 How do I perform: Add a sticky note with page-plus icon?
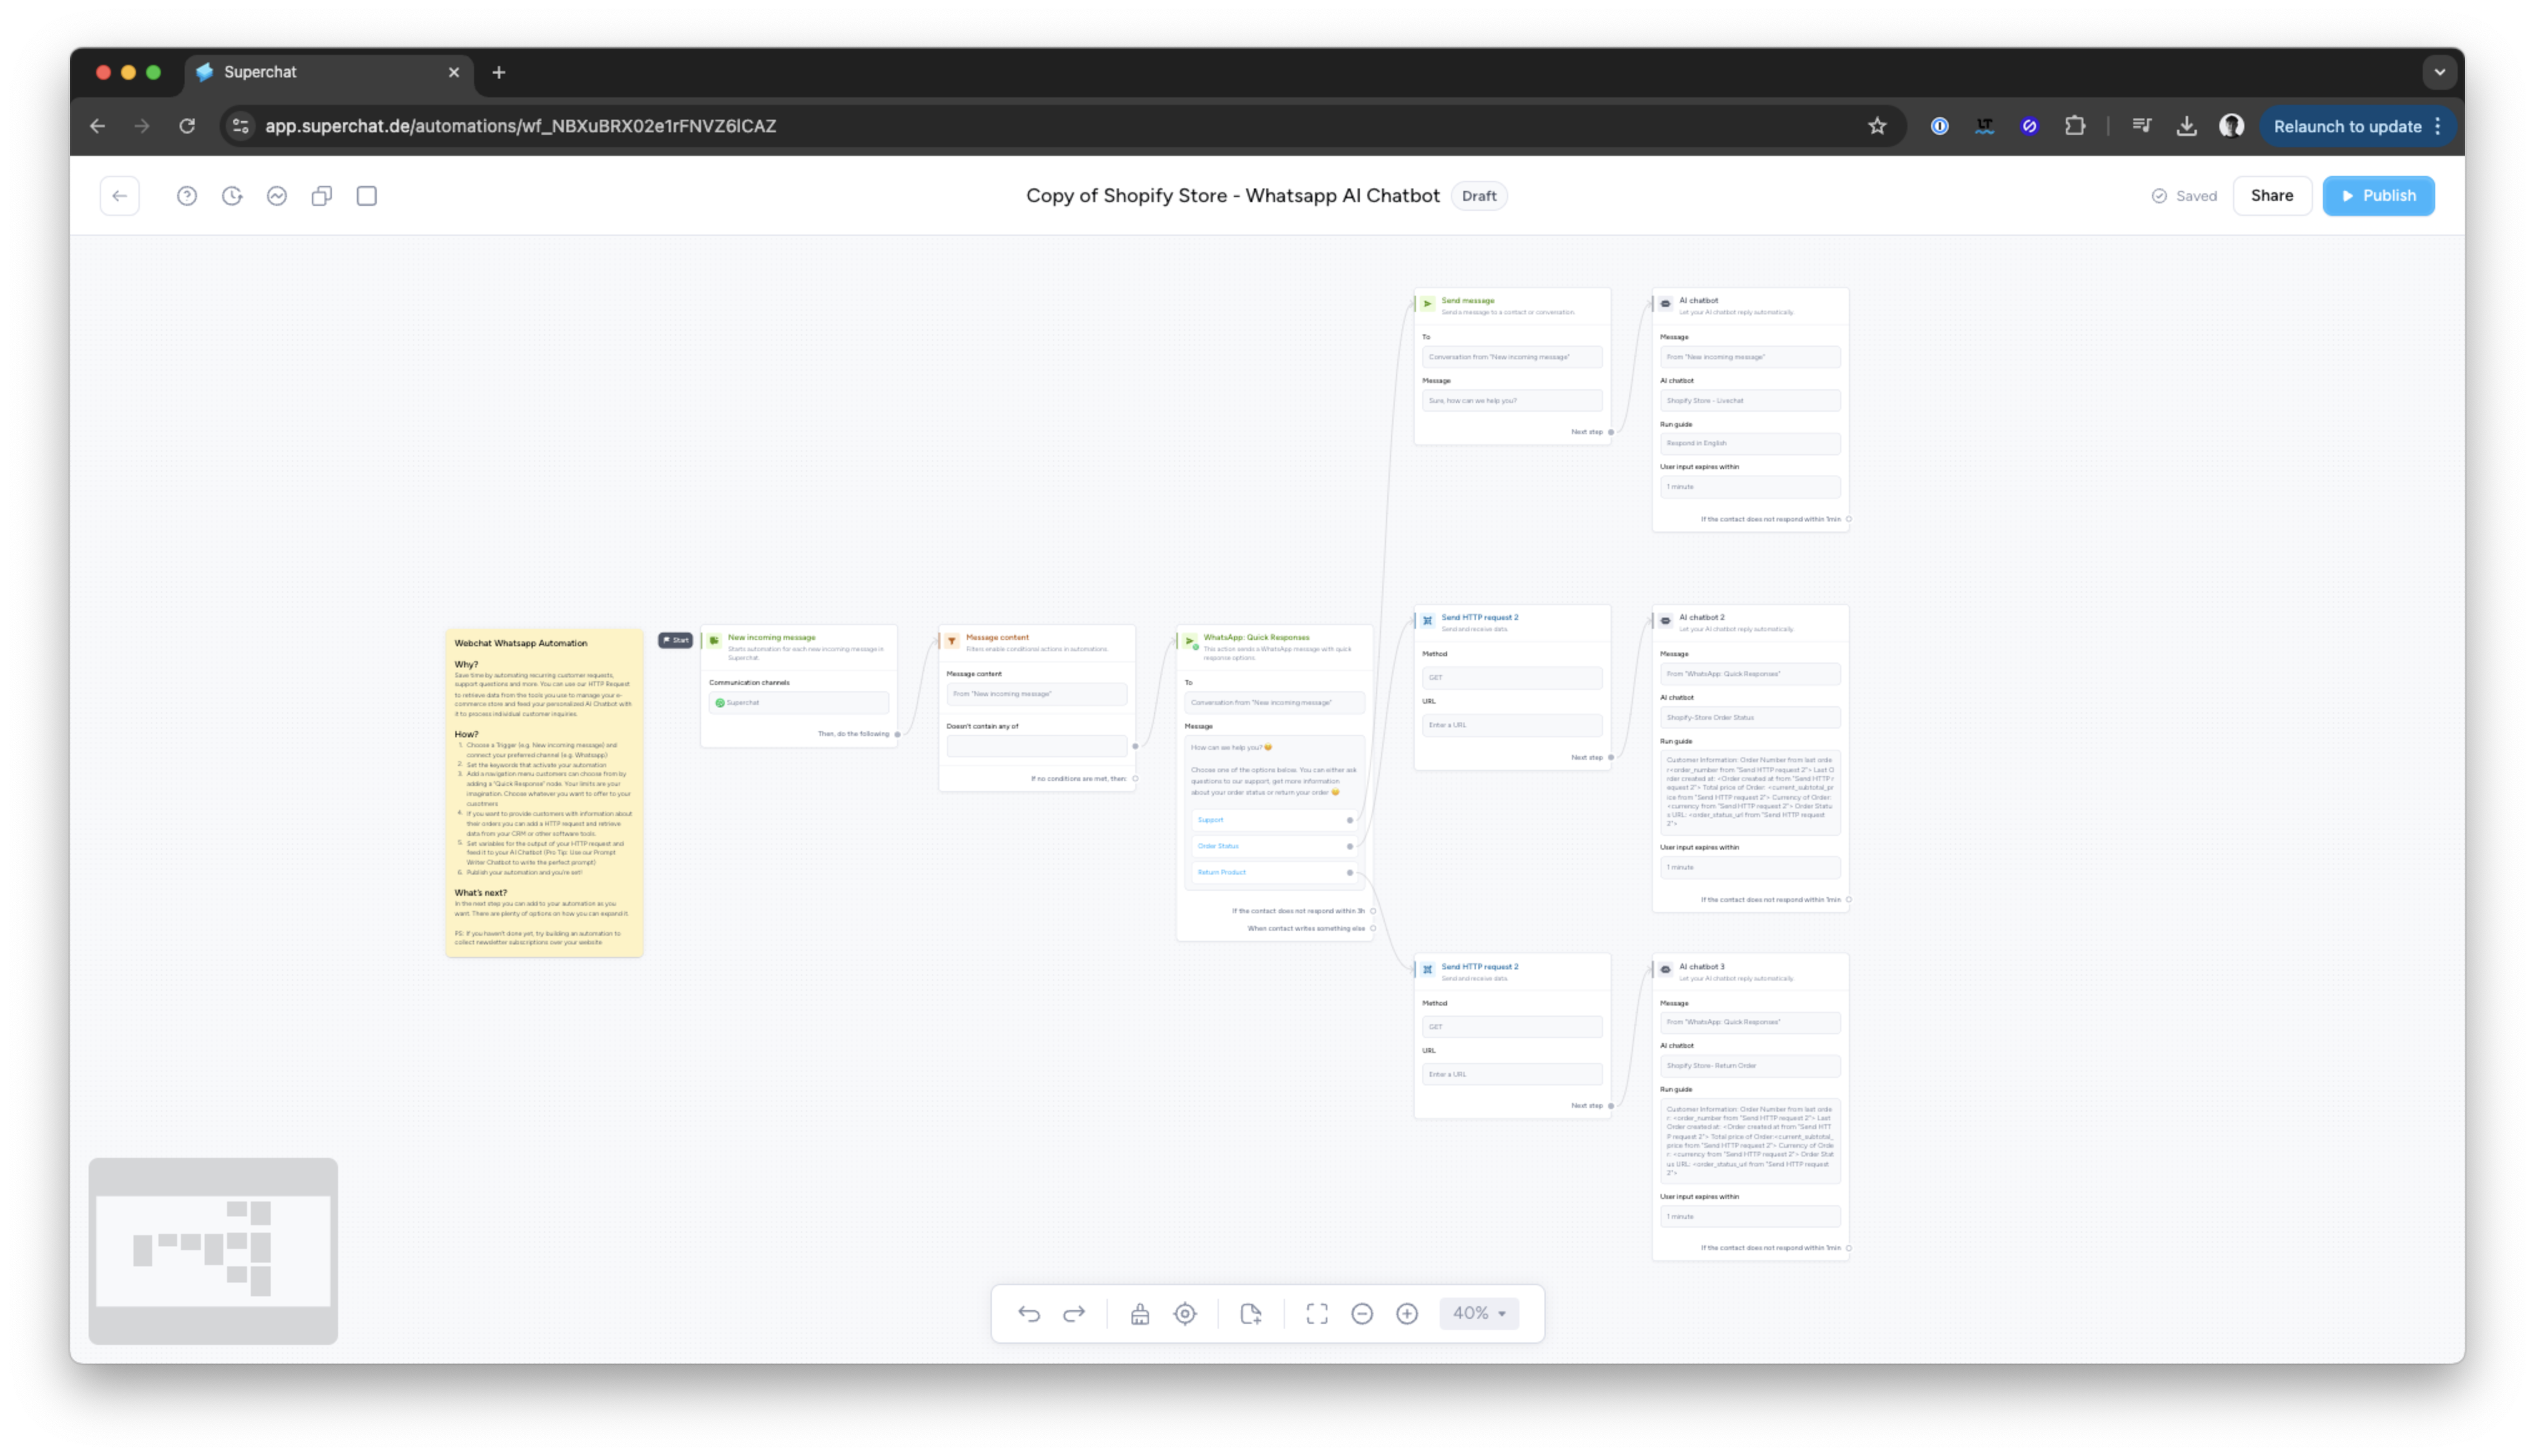pyautogui.click(x=1251, y=1314)
